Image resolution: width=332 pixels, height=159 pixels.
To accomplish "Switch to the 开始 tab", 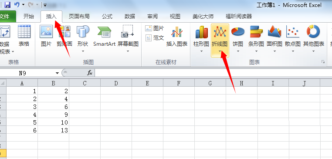I will (x=29, y=17).
